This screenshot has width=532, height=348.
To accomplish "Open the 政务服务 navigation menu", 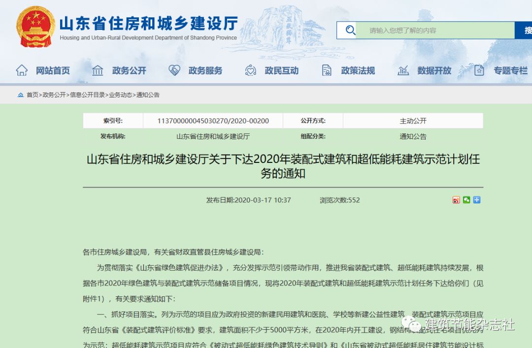I will pos(205,70).
